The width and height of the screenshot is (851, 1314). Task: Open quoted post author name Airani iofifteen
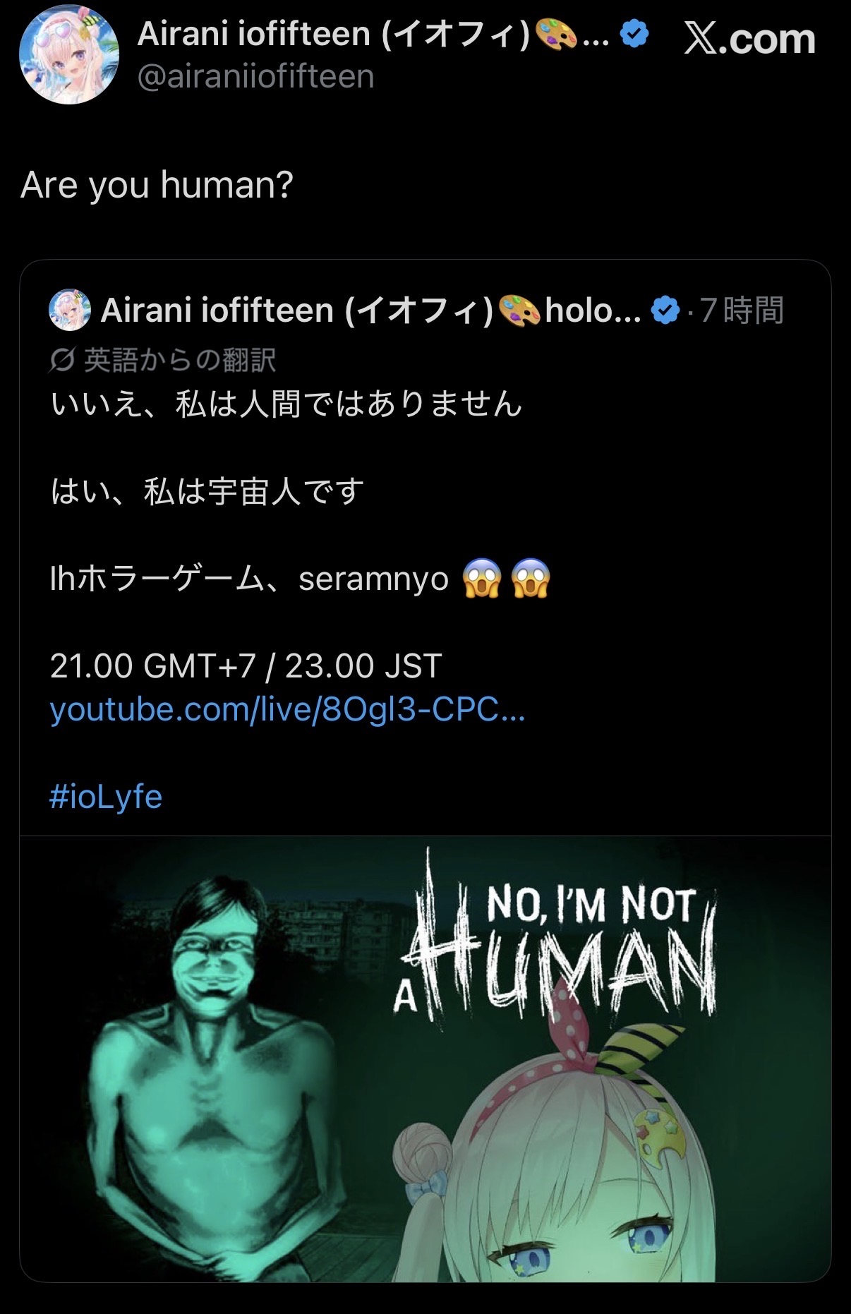[296, 311]
